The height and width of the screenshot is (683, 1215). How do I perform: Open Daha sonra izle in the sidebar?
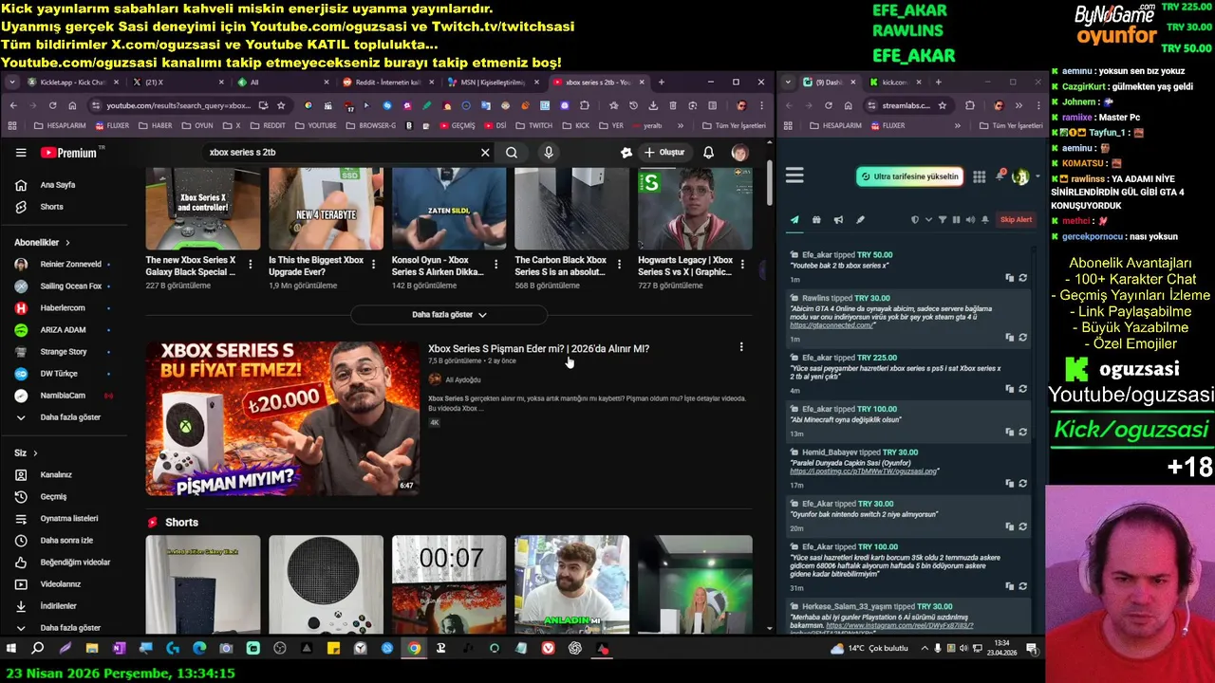[65, 541]
